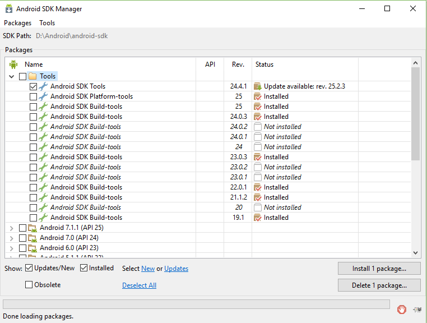
Task: Enable the Obsolete checkbox
Action: click(29, 285)
